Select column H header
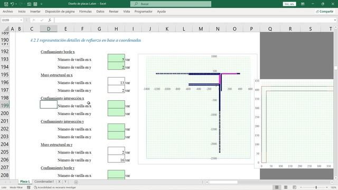Image resolution: width=338 pixels, height=190 pixels. tap(116, 28)
